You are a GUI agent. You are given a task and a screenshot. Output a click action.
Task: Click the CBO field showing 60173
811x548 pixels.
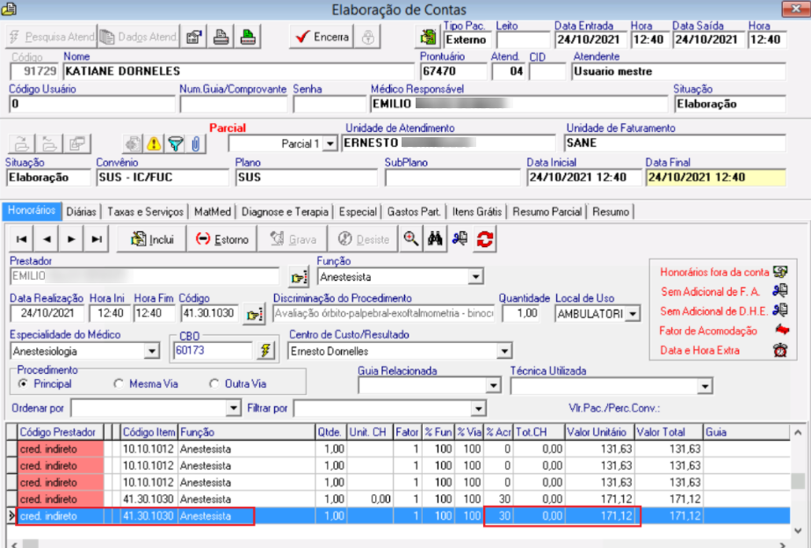coord(214,351)
